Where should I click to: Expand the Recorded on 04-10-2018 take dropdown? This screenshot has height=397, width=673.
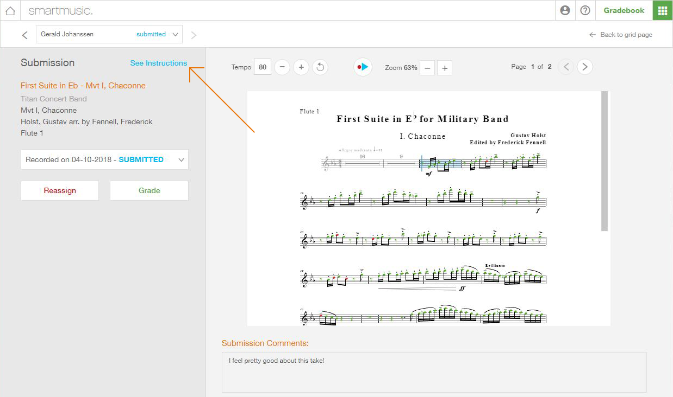pos(104,159)
